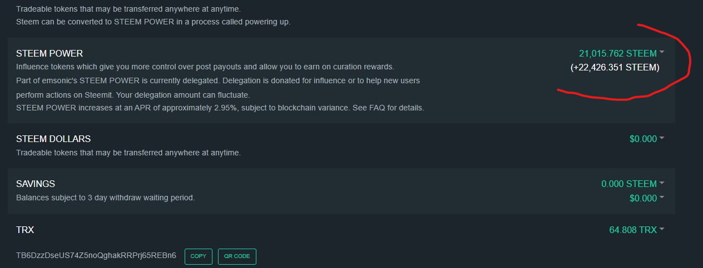This screenshot has height=268, width=703.
Task: Show the TRX address QR CODE
Action: click(x=237, y=256)
